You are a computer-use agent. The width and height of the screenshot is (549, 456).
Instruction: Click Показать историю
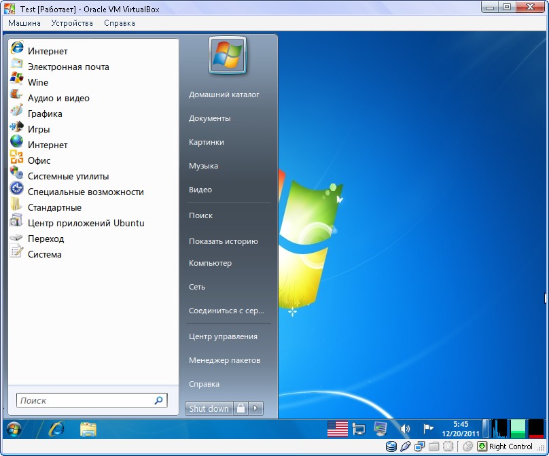[224, 241]
